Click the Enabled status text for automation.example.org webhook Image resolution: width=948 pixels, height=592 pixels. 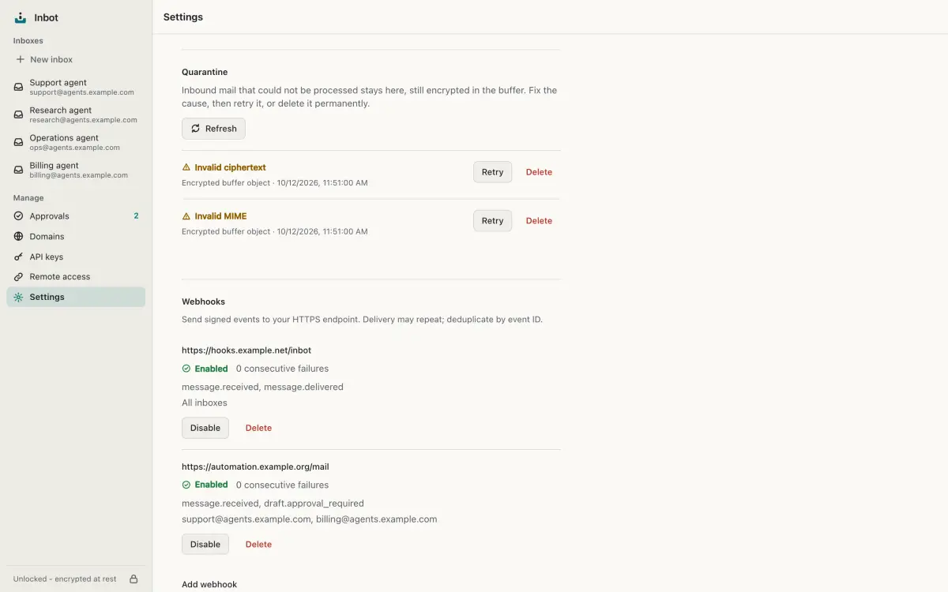click(x=212, y=485)
